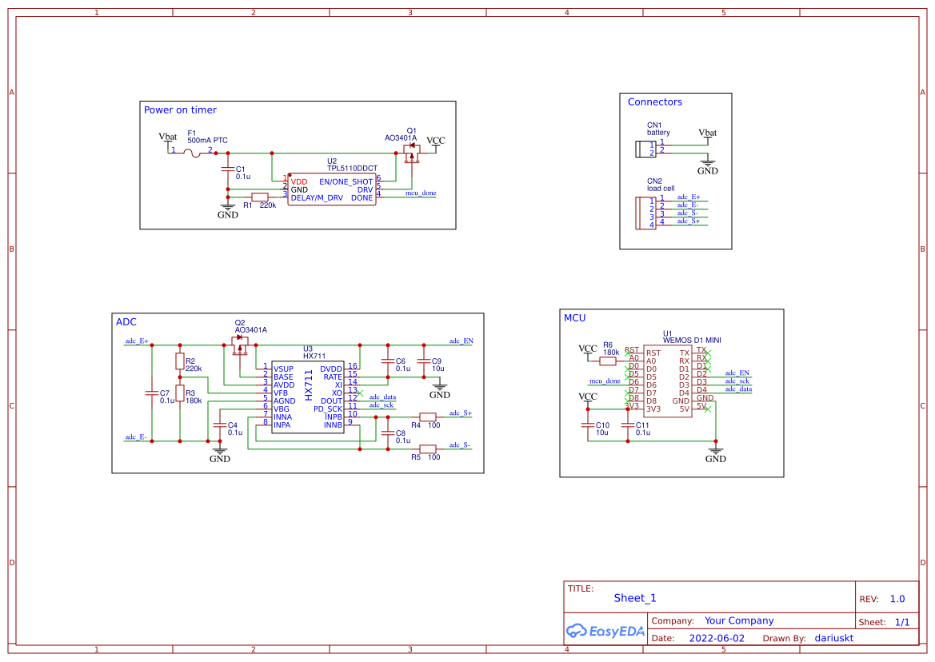Image resolution: width=935 pixels, height=662 pixels.
Task: Click the Connectors section heading
Action: [654, 102]
